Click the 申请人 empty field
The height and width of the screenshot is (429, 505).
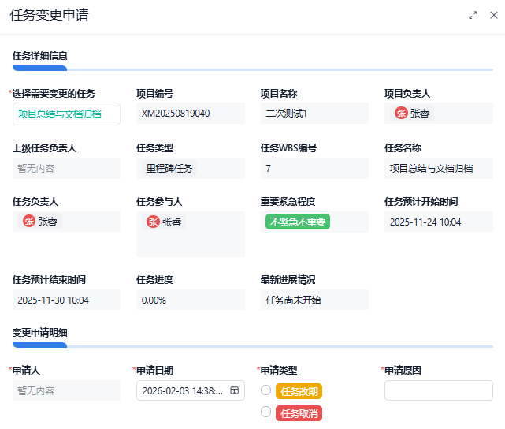[x=66, y=390]
